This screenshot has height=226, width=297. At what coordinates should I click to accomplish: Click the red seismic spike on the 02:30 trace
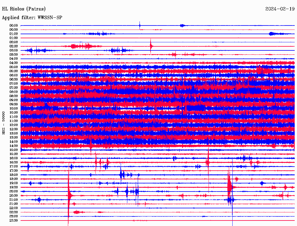[151, 46]
